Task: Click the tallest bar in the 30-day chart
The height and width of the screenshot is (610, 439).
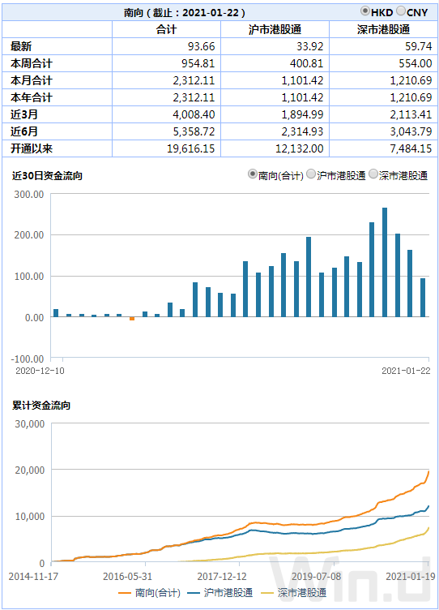Action: [x=385, y=262]
